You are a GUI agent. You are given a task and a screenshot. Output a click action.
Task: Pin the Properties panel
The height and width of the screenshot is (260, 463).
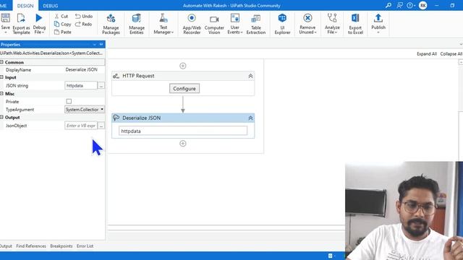[101, 44]
